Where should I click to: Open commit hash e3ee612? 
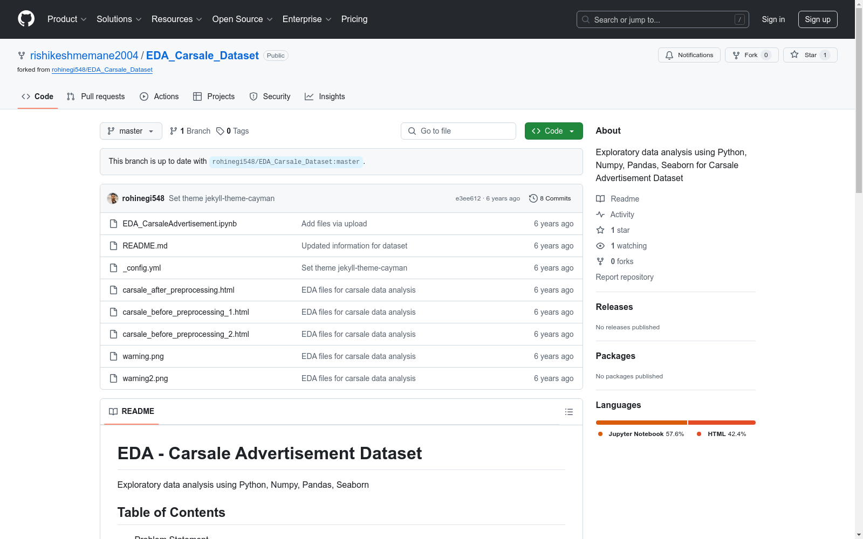pos(468,198)
